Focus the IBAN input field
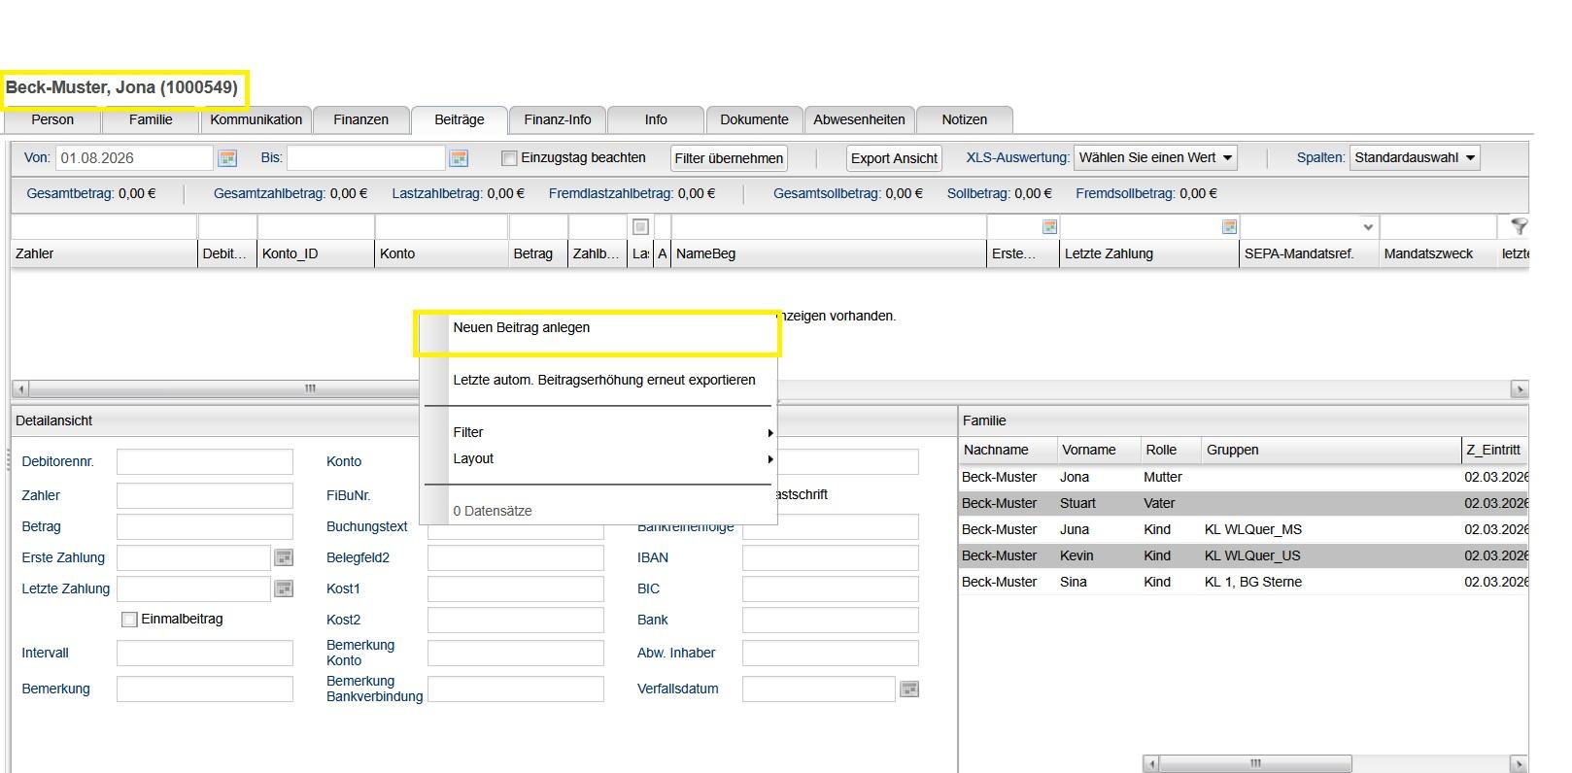This screenshot has height=773, width=1572. click(831, 558)
